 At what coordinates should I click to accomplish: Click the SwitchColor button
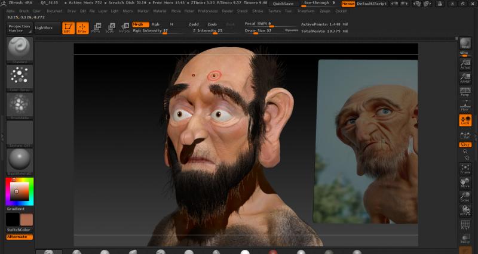[x=20, y=230]
